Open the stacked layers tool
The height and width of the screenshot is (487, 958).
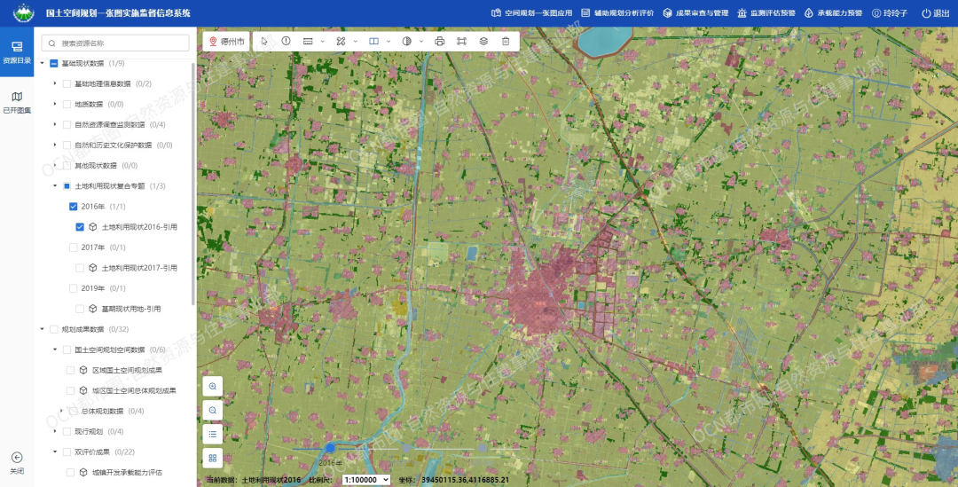[483, 41]
